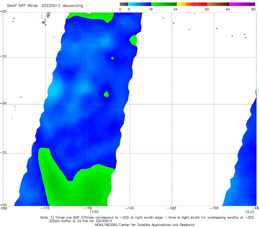The image size is (259, 227).
Task: Click the color bar label '50'
Action: (x=207, y=9)
